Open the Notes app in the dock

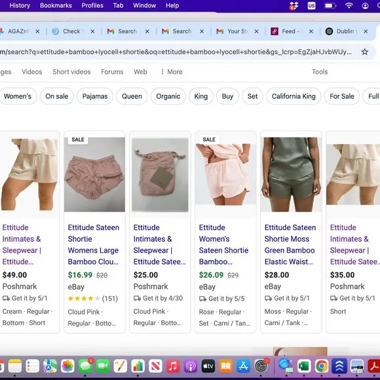[x=15, y=366]
